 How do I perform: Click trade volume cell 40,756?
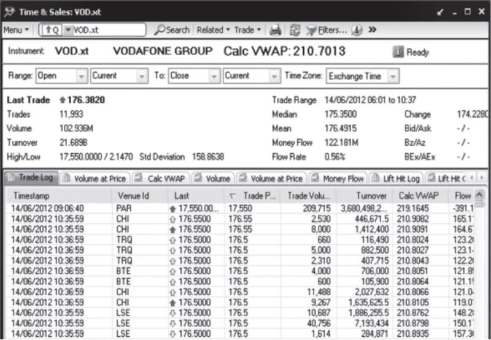(319, 323)
